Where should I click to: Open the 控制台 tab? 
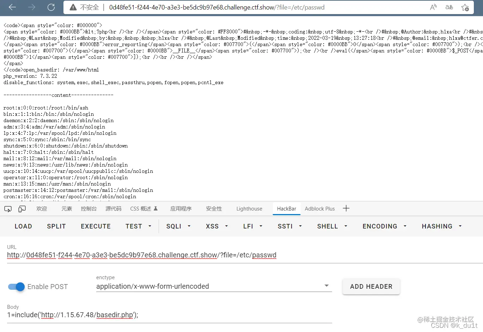88,209
